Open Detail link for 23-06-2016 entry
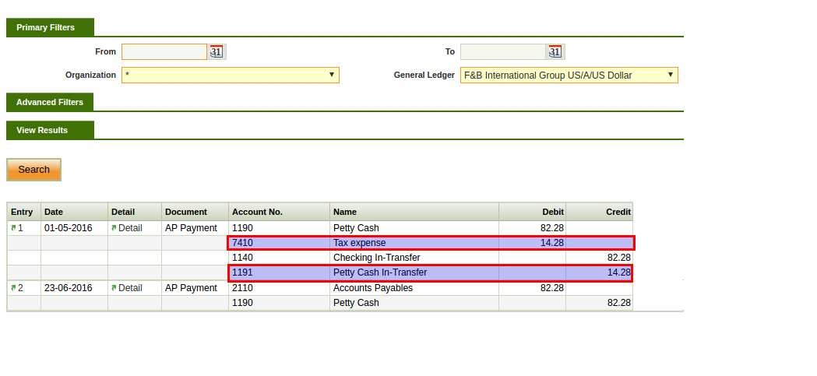 129,288
